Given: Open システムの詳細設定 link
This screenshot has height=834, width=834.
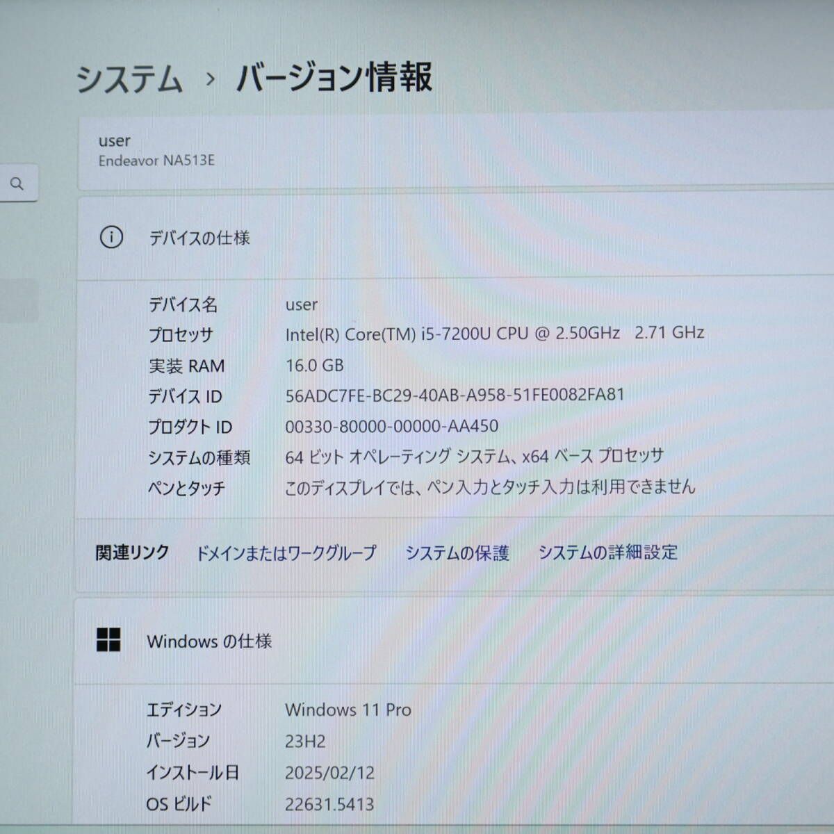Looking at the screenshot, I should (608, 553).
